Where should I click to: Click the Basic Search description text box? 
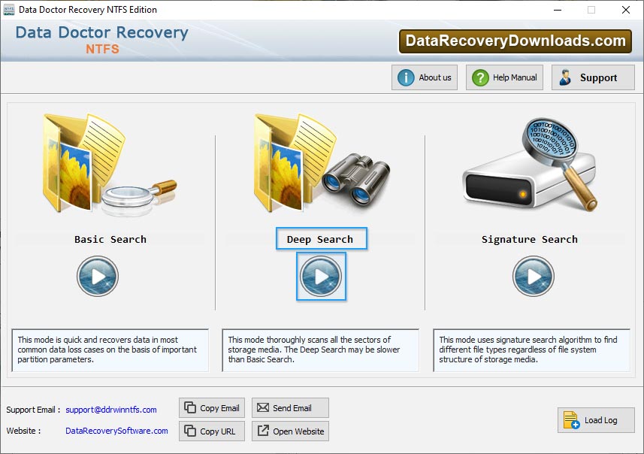pos(110,350)
